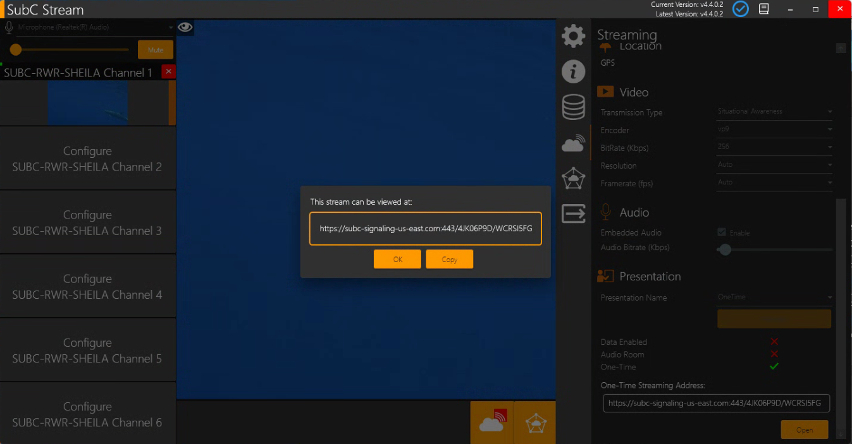Configure SUBC-RWR-SHEILA Channel 5
Viewport: 852px width, 444px height.
coord(87,350)
